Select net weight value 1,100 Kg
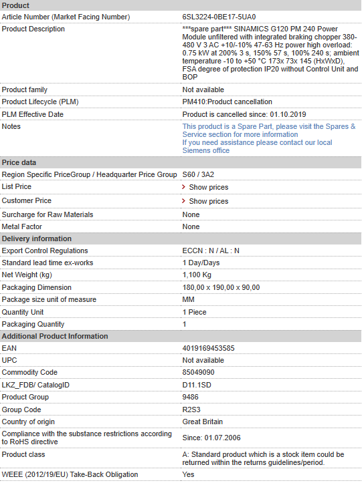This screenshot has height=483, width=364. click(x=197, y=275)
